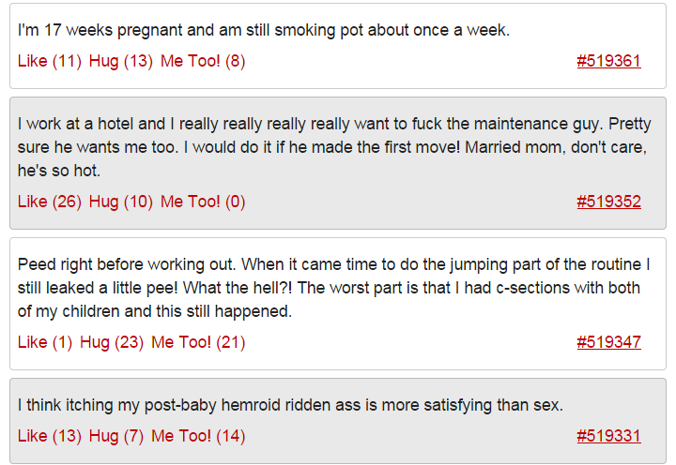Like the 17 weeks pregnant confession

coord(50,61)
